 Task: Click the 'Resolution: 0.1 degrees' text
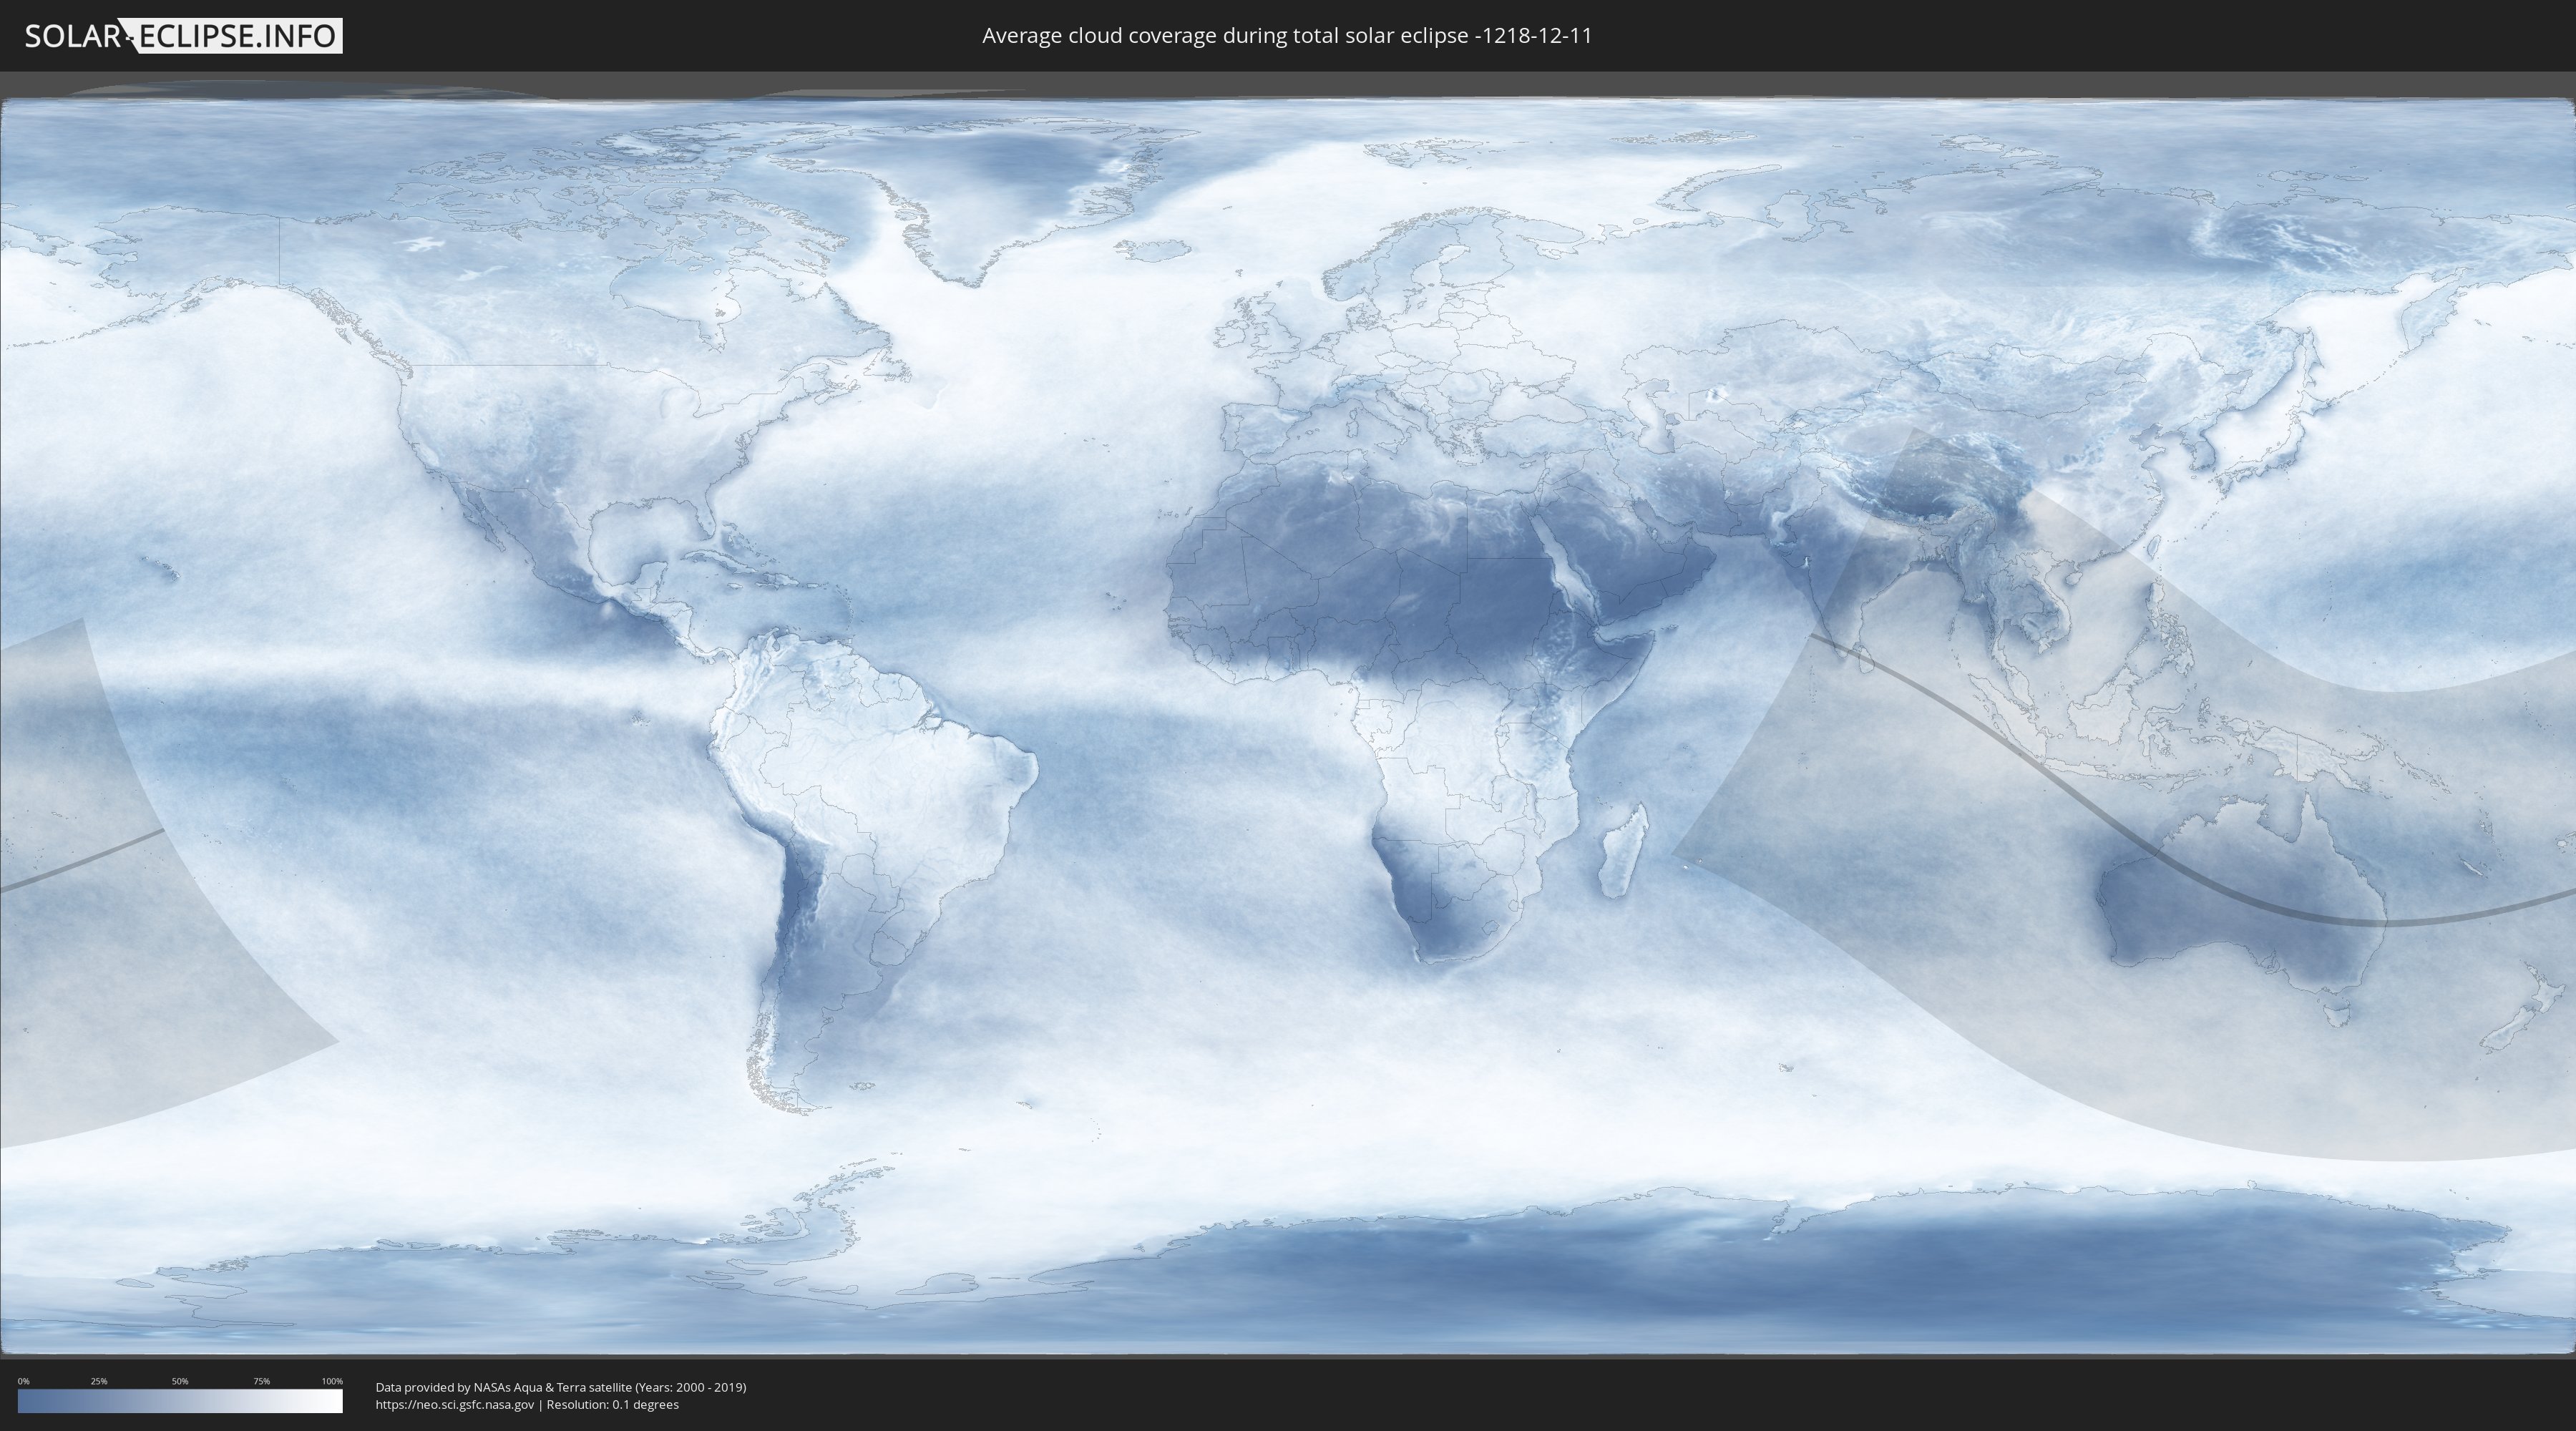point(612,1404)
